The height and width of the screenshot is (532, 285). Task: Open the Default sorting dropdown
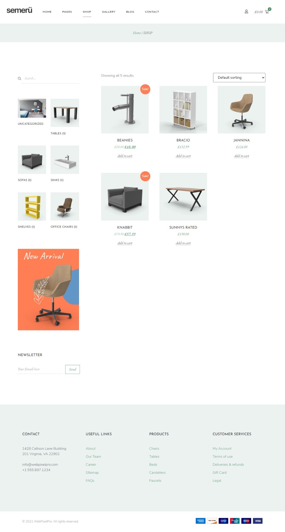click(239, 78)
